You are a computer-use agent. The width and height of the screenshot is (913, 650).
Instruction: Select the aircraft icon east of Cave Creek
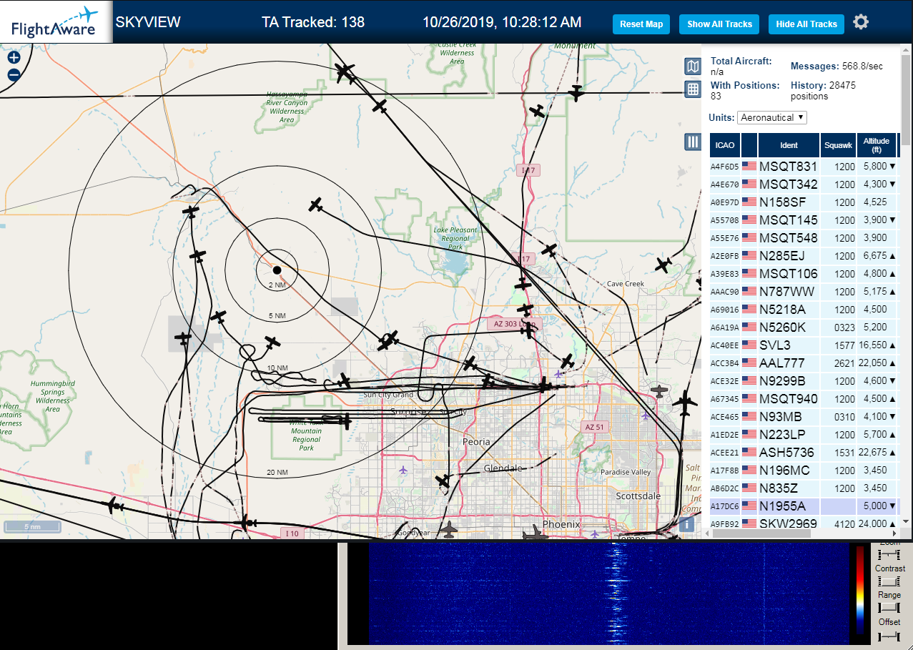coord(663,265)
